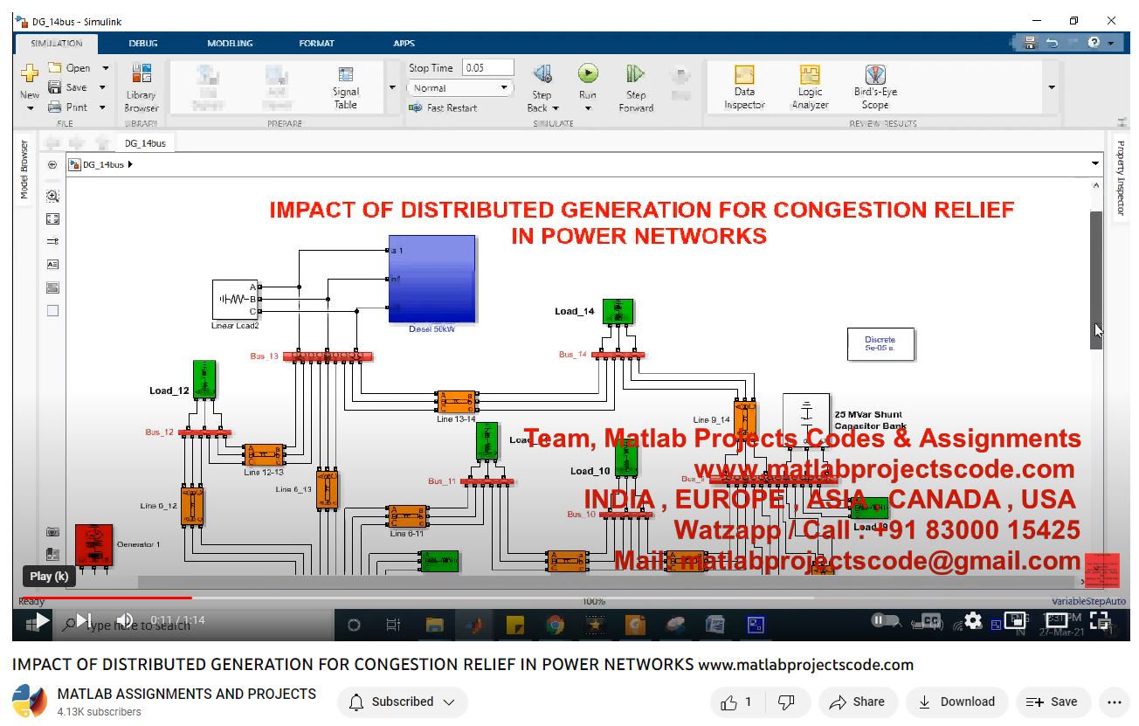Click the Stop Time input field
Viewport: 1139px width, 726px height.
[x=487, y=68]
